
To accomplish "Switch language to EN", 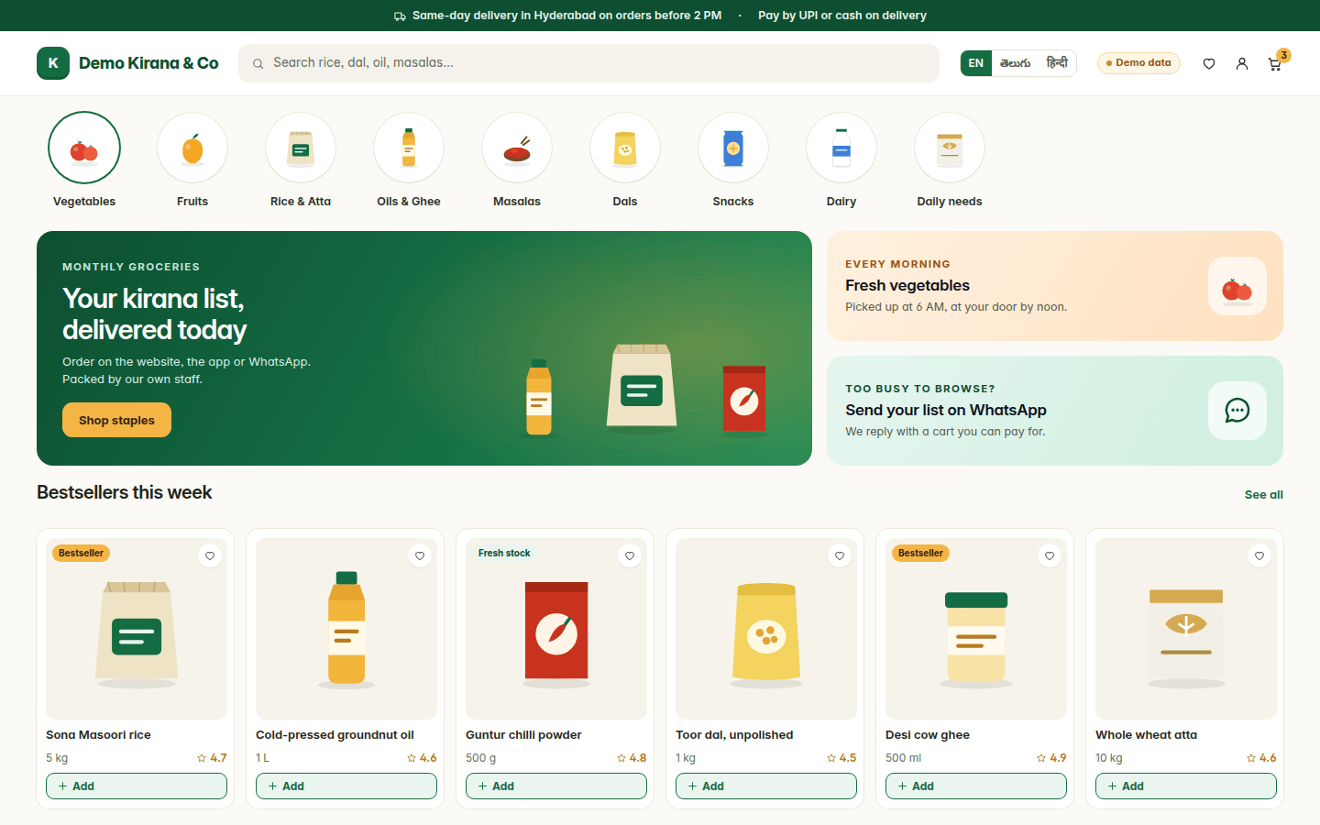I will [x=976, y=63].
